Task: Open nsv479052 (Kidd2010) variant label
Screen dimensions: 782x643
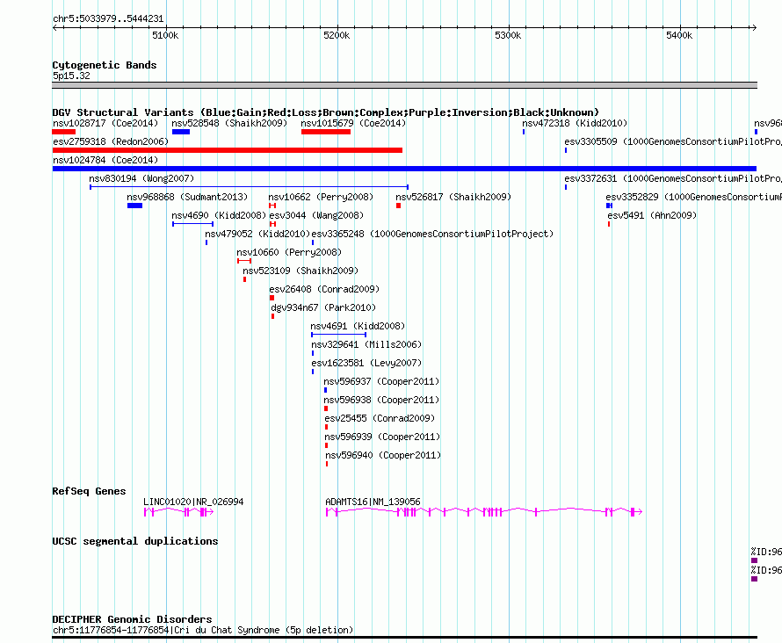Action: click(x=257, y=234)
